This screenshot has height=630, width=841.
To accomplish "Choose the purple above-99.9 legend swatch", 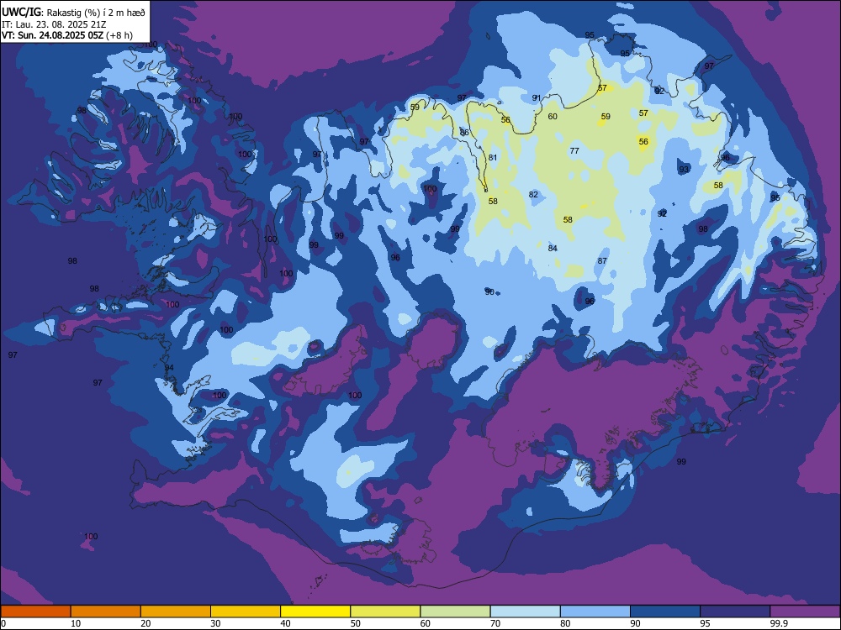I will [805, 612].
